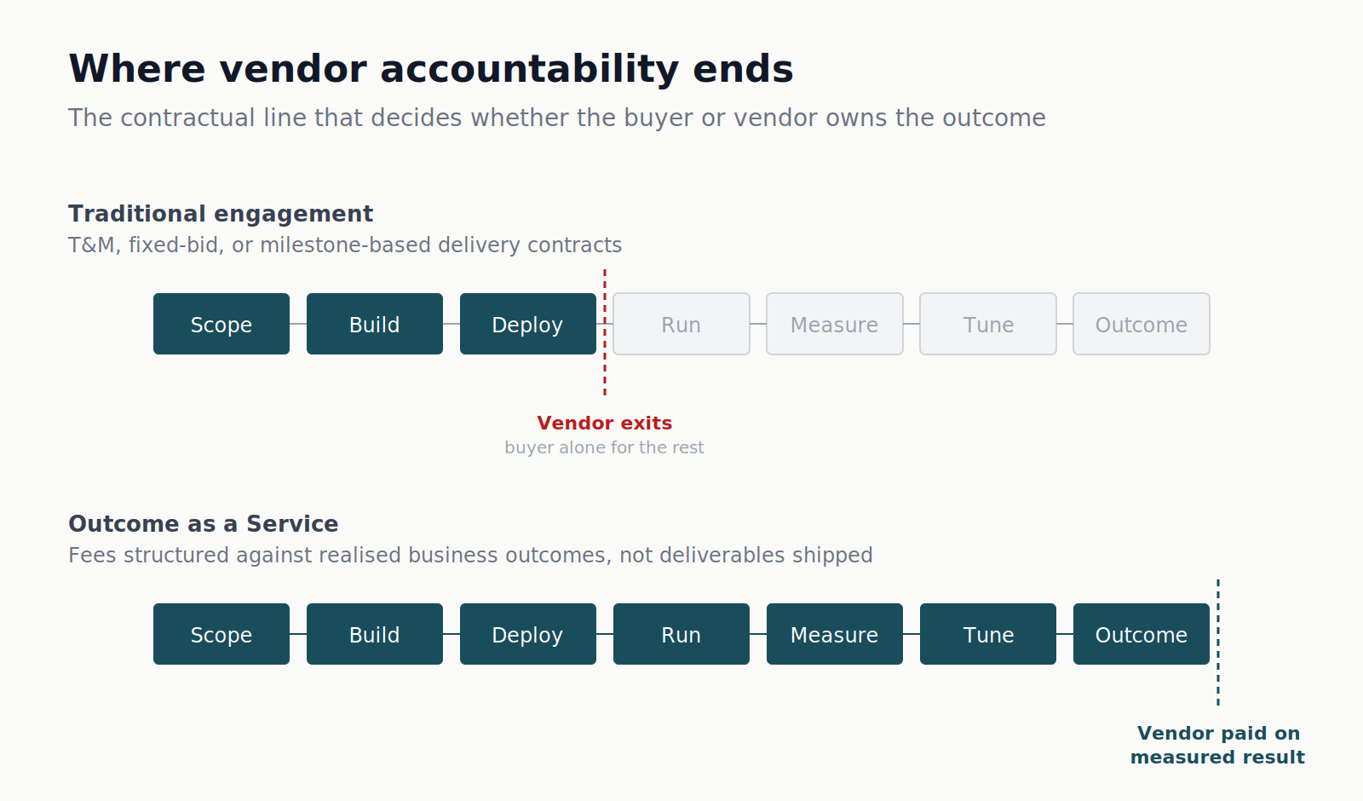Select the greyed-out Run box
Image resolution: width=1363 pixels, height=801 pixels.
681,324
